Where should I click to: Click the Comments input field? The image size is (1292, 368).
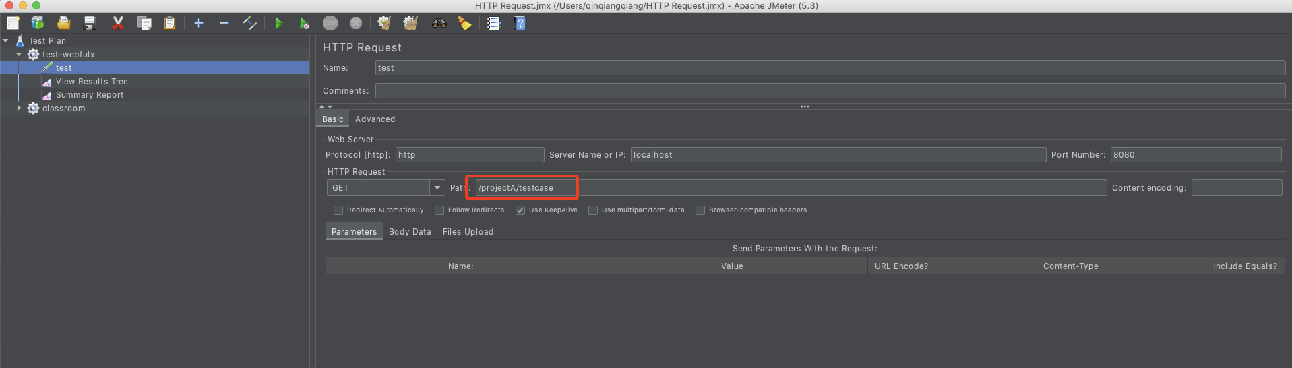pyautogui.click(x=830, y=90)
